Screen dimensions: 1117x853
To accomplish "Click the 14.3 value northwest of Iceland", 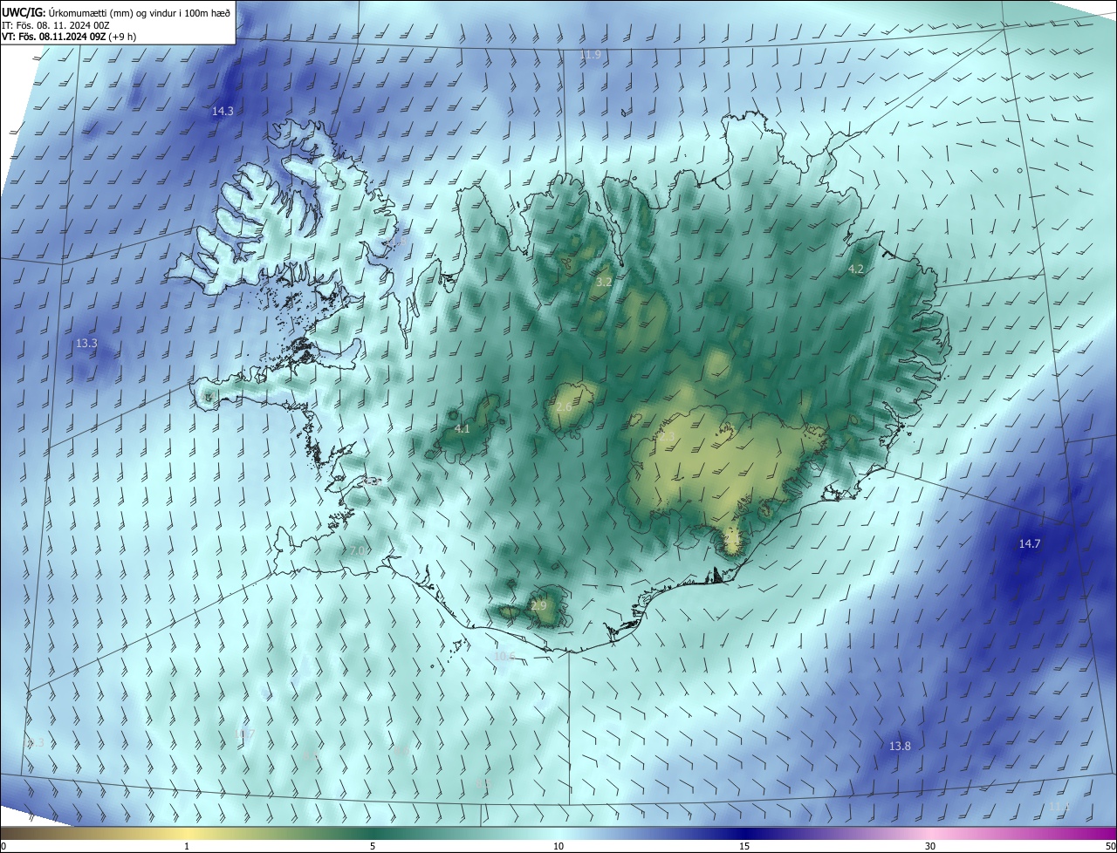I will (x=223, y=111).
